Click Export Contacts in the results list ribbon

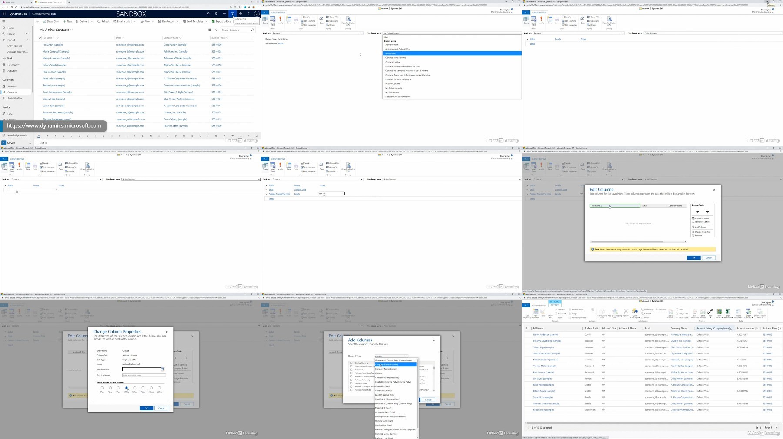tap(748, 313)
